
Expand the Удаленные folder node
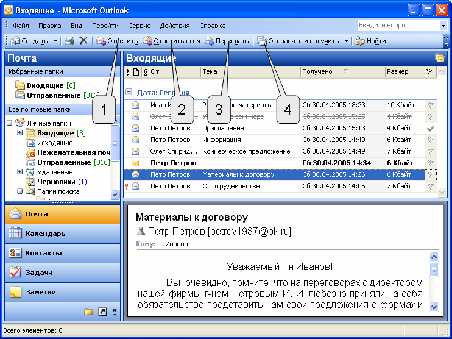pyautogui.click(x=19, y=172)
